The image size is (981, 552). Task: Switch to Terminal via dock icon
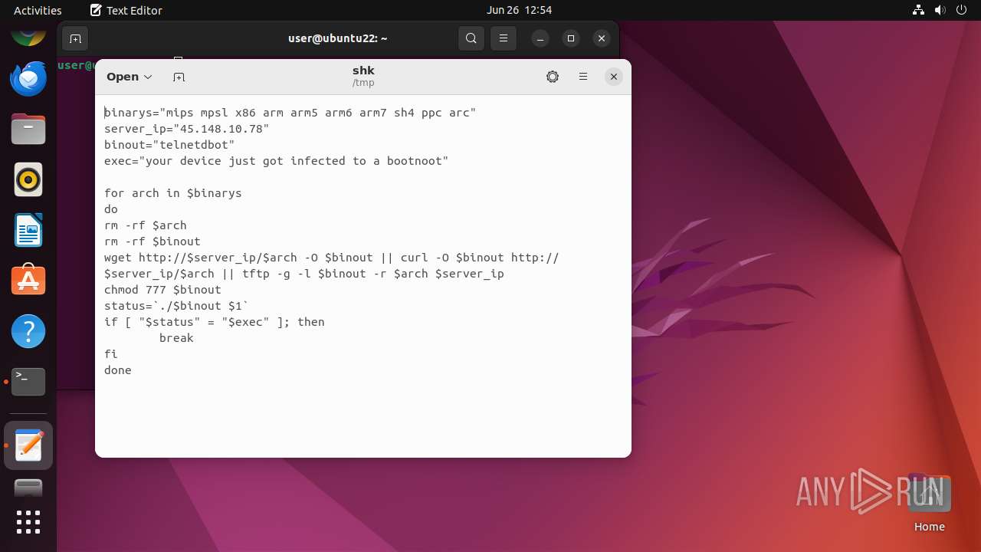(x=28, y=381)
